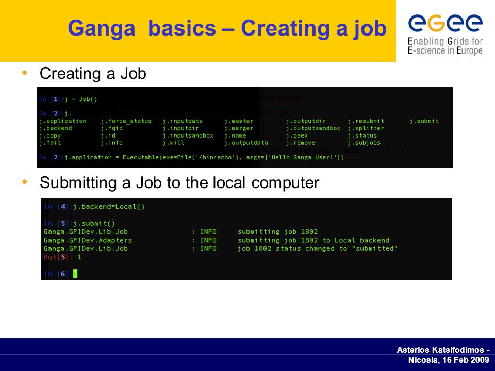Select the 'Creating a Job' bullet text
This screenshot has height=371, width=495.
click(93, 74)
